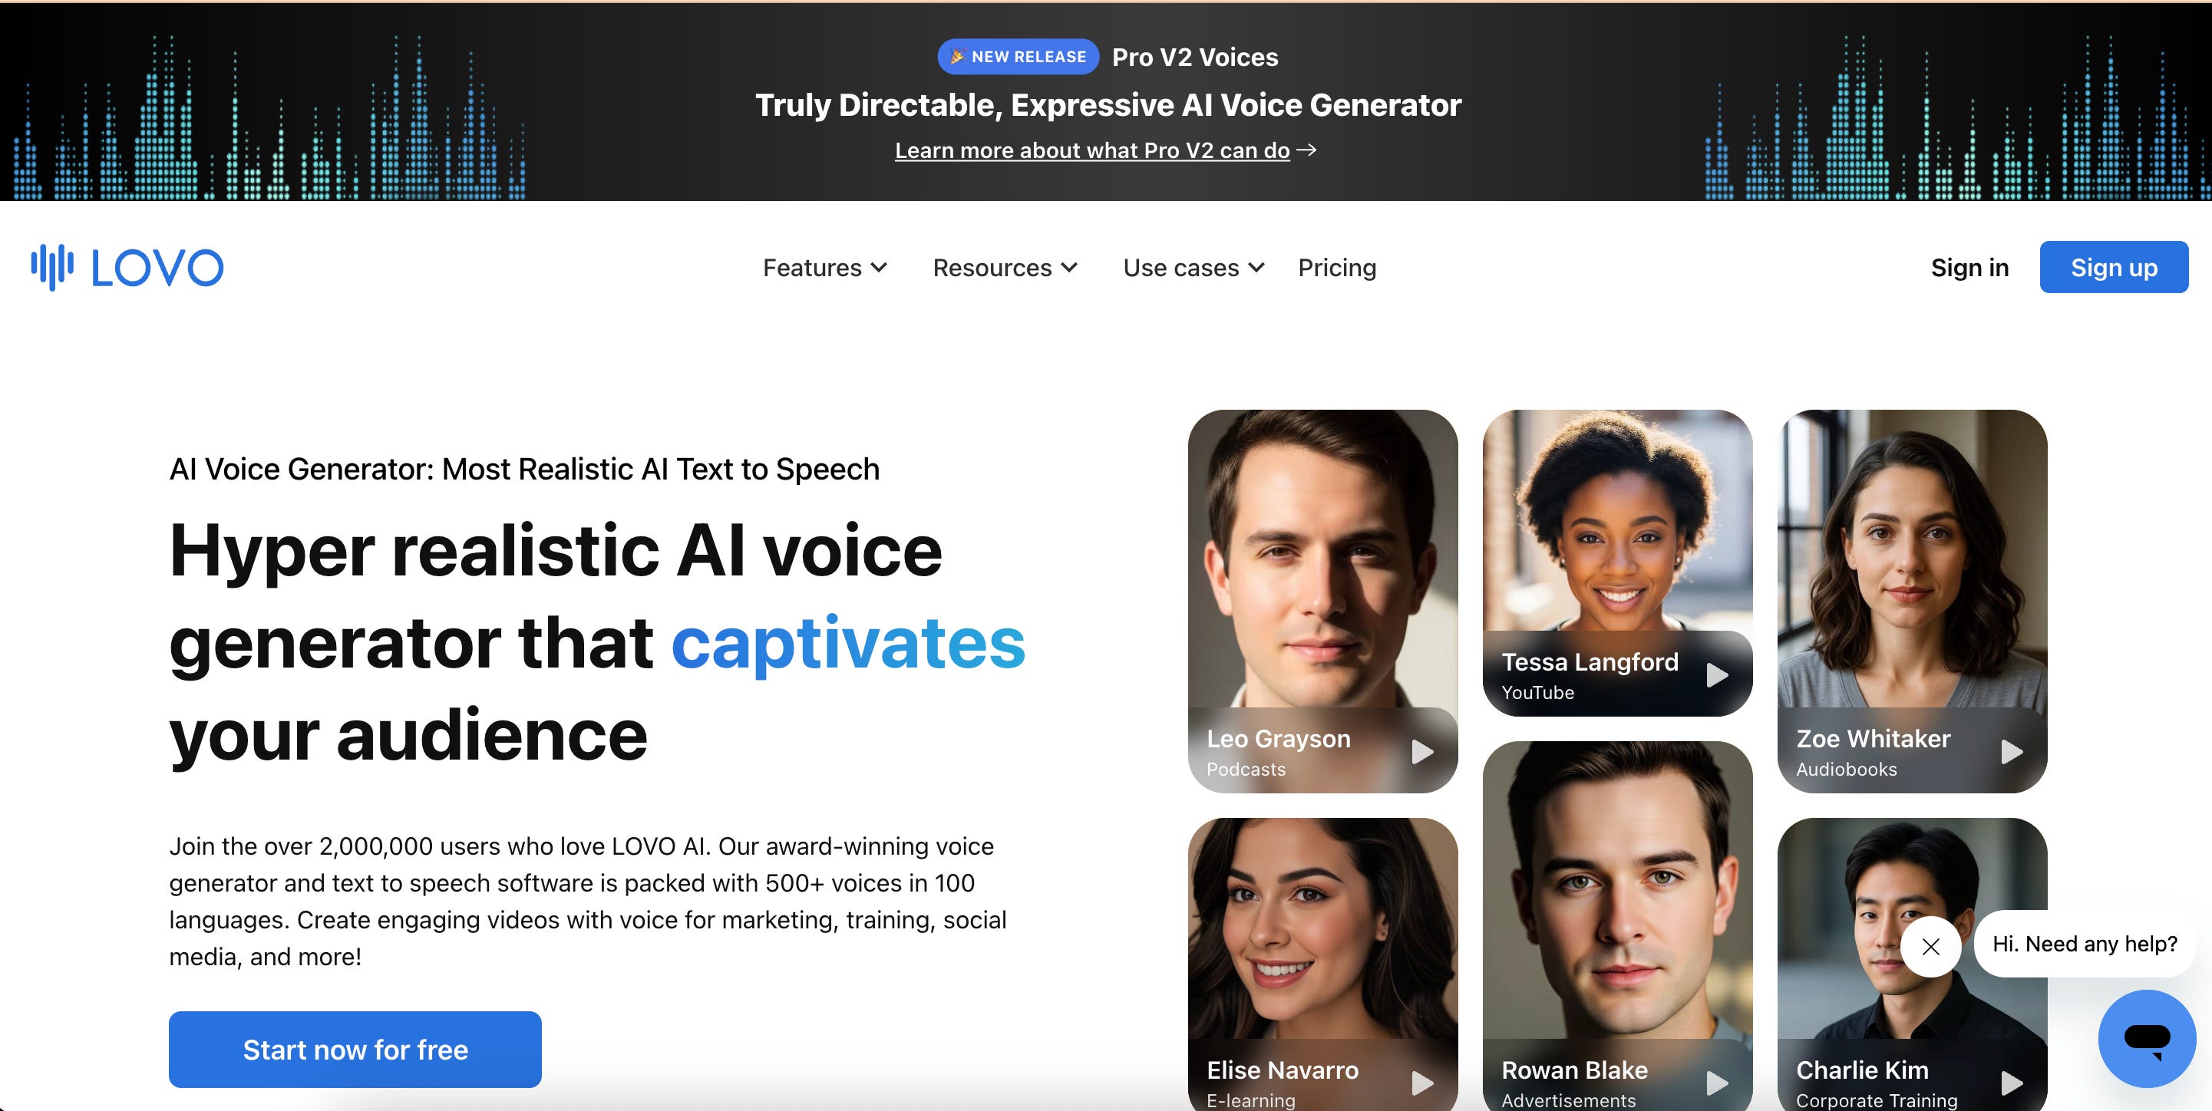Play Charlie Kim's Corporate Training voice sample

point(2011,1083)
